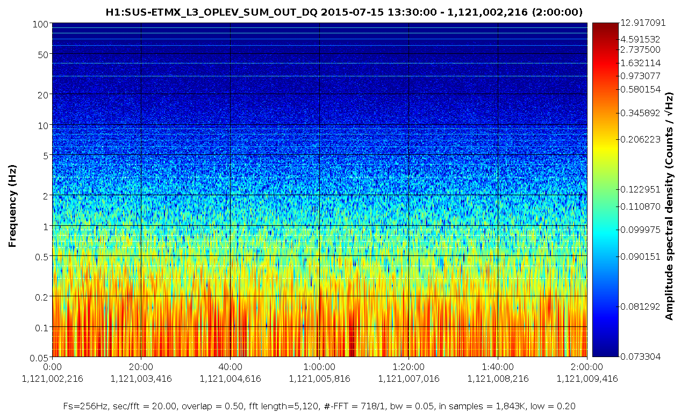Select colorbar value '2.737500'

pos(640,49)
